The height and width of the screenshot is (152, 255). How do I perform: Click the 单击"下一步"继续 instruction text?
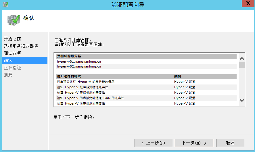74,117
